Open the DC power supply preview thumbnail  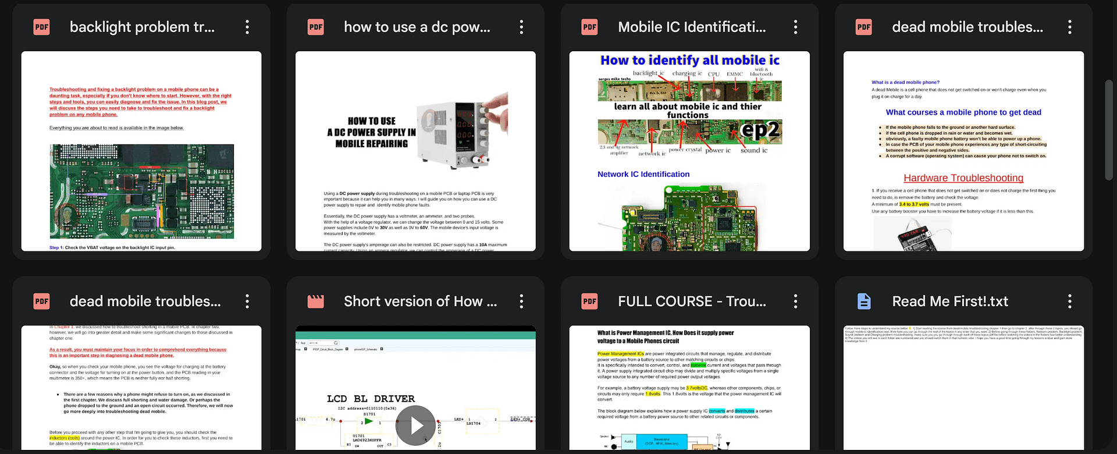[415, 151]
